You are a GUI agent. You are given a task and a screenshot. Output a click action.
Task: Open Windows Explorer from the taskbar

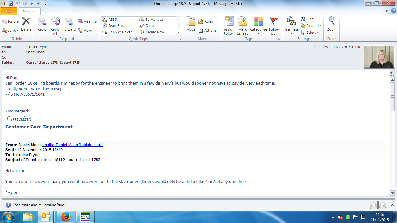tap(28, 217)
